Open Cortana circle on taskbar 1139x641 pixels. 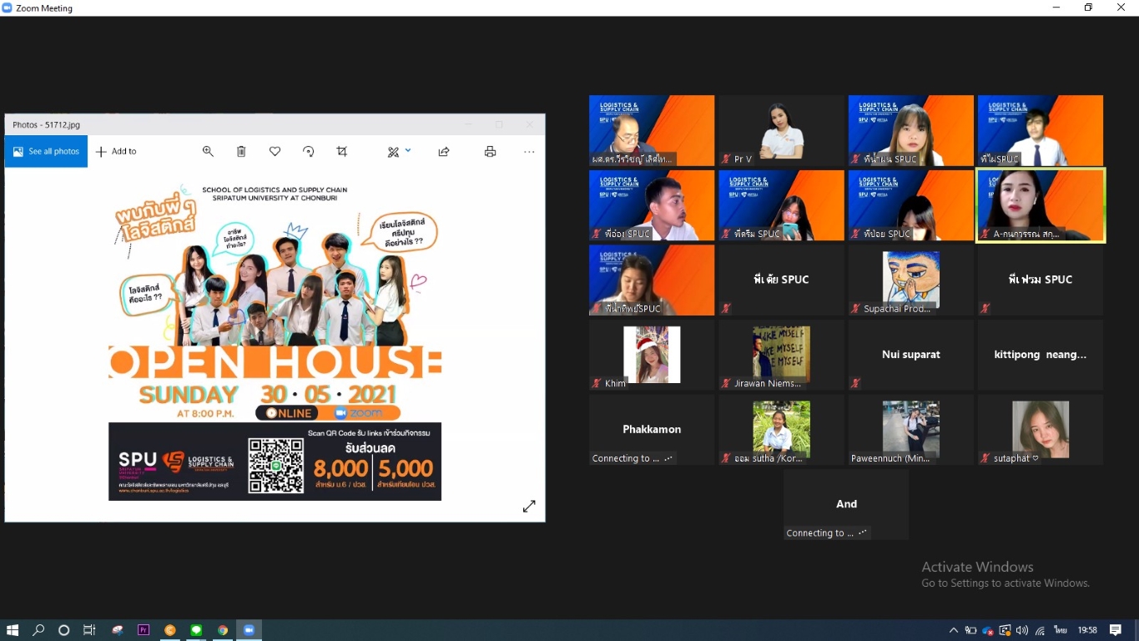(x=63, y=630)
